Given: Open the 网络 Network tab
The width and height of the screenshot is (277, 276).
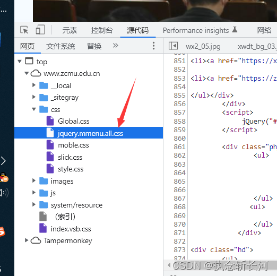Looking at the screenshot, I should pyautogui.click(x=264, y=30).
